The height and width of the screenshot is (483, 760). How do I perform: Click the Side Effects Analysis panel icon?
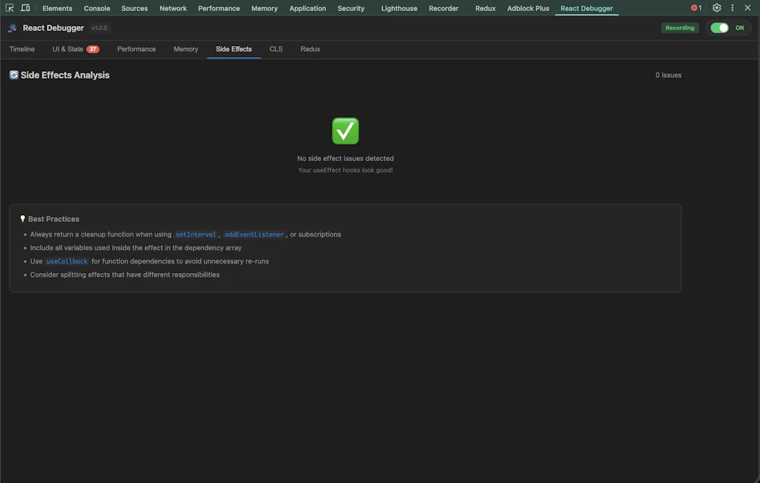(x=13, y=74)
